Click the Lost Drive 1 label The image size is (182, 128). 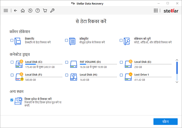click(141, 75)
